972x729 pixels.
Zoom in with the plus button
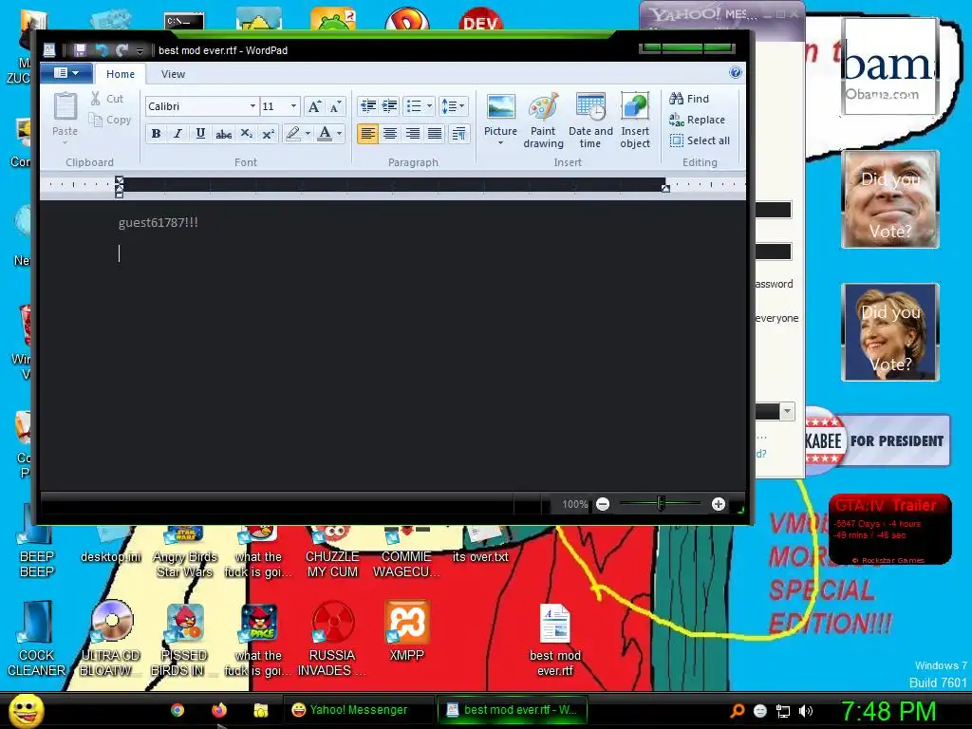click(x=718, y=504)
